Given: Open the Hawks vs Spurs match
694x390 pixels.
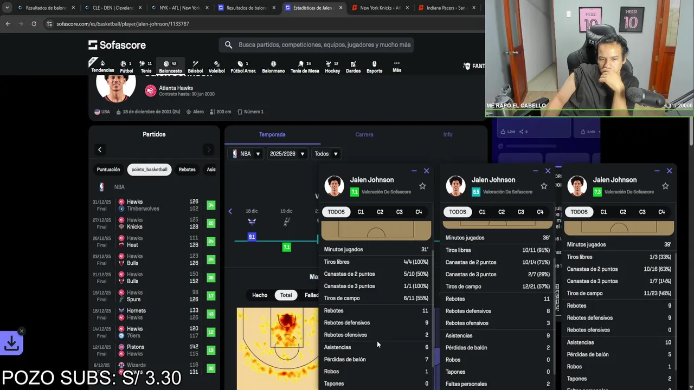Looking at the screenshot, I should 154,296.
